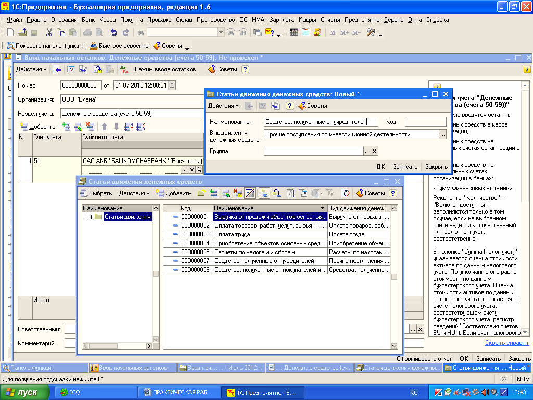The image size is (533, 400).
Task: Click the filter and sort settings icon in list
Action: tap(290, 194)
